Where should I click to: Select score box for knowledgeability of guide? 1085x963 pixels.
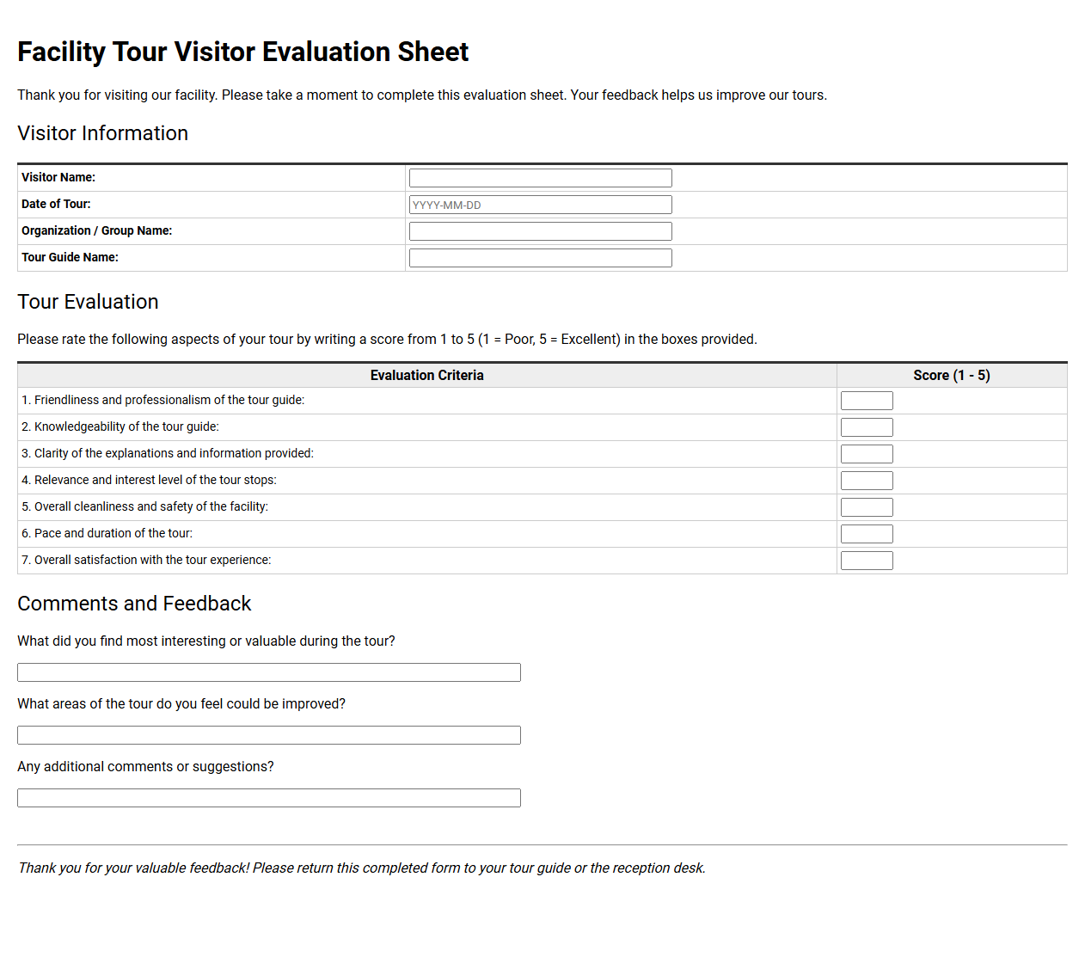(867, 427)
